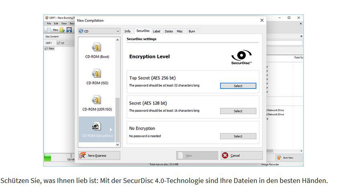Image resolution: width=349 pixels, height=189 pixels.
Task: Open the View menu in Nero window
Action: click(x=64, y=24)
